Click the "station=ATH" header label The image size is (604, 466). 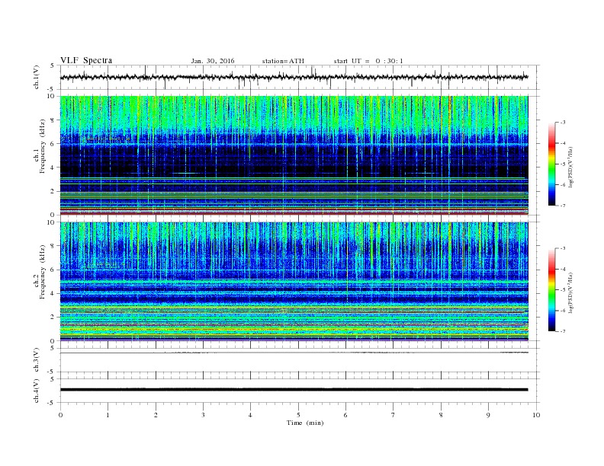click(283, 61)
